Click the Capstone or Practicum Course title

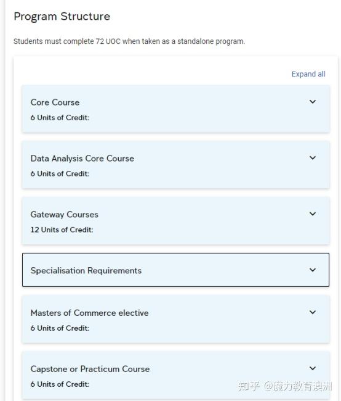(x=90, y=369)
